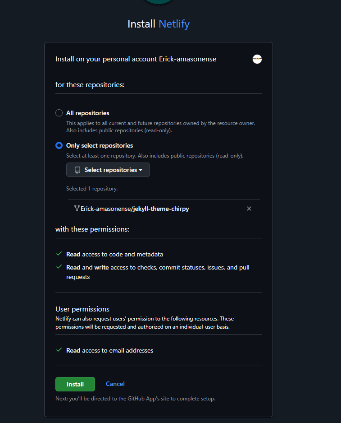Image resolution: width=341 pixels, height=423 pixels.
Task: Click the Erick-amasonense/jekyll-theme-chirpy repository name
Action: [135, 209]
